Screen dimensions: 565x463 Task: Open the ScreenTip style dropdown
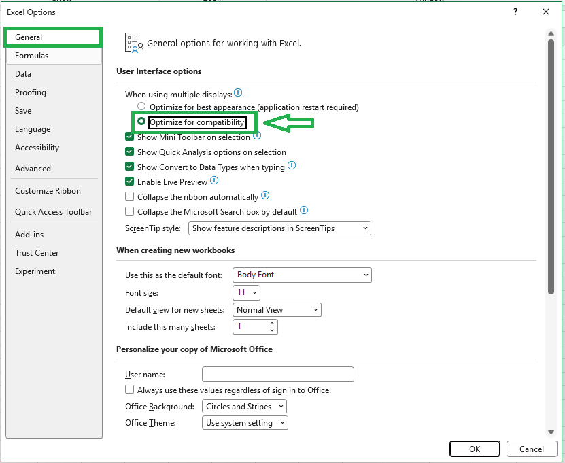point(279,228)
